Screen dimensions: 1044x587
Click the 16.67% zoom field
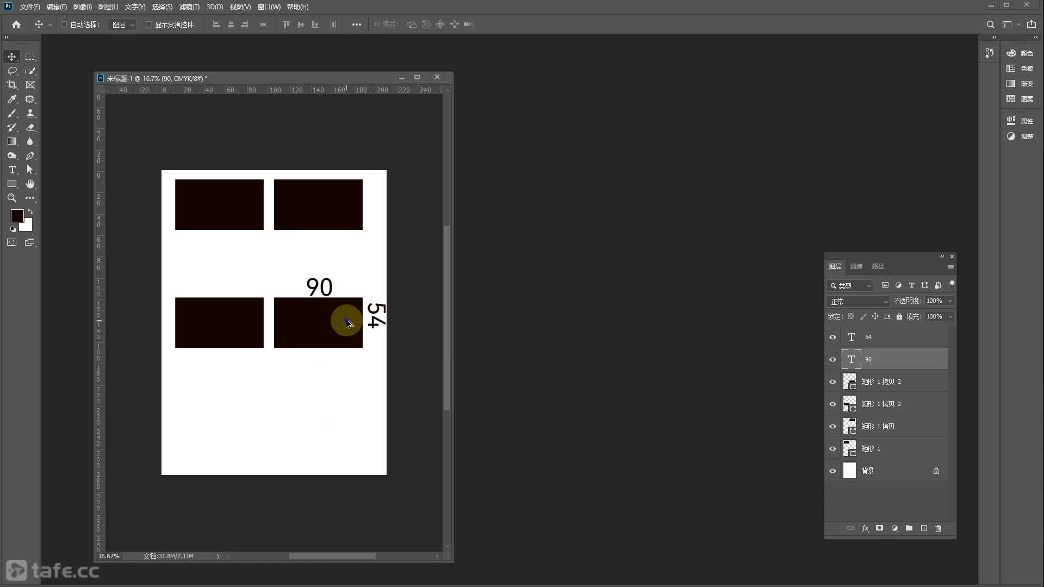(x=109, y=556)
